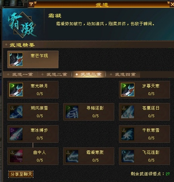The height and width of the screenshot is (182, 174).
Task: Close the 武道 window
Action: 172,4
